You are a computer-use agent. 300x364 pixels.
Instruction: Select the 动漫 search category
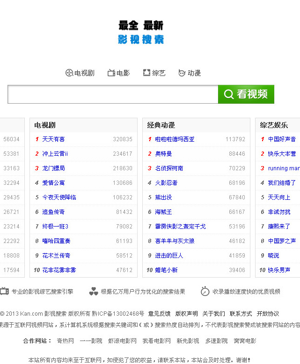(190, 73)
